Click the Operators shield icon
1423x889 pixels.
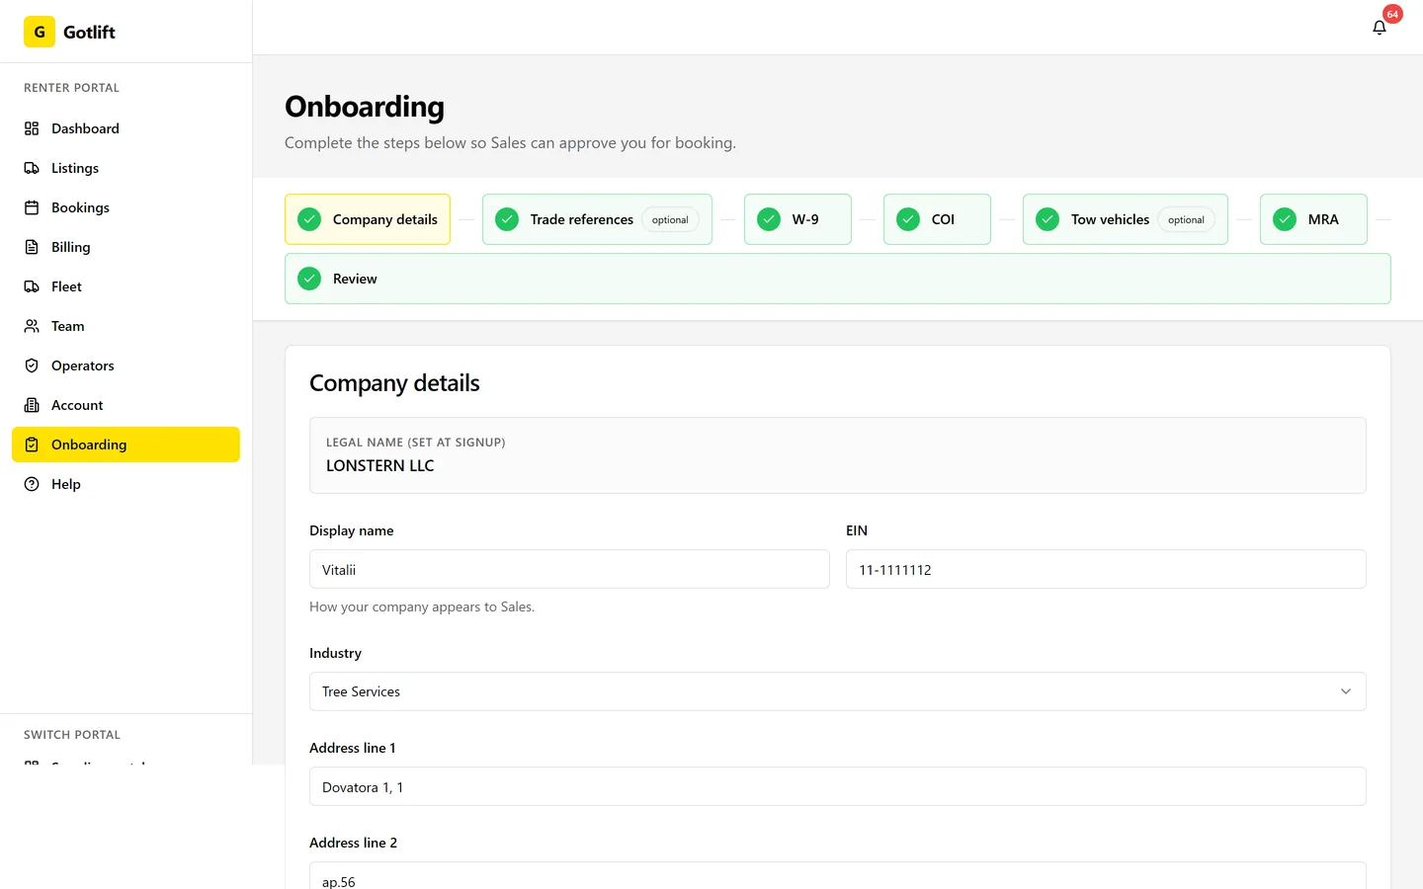tap(32, 365)
